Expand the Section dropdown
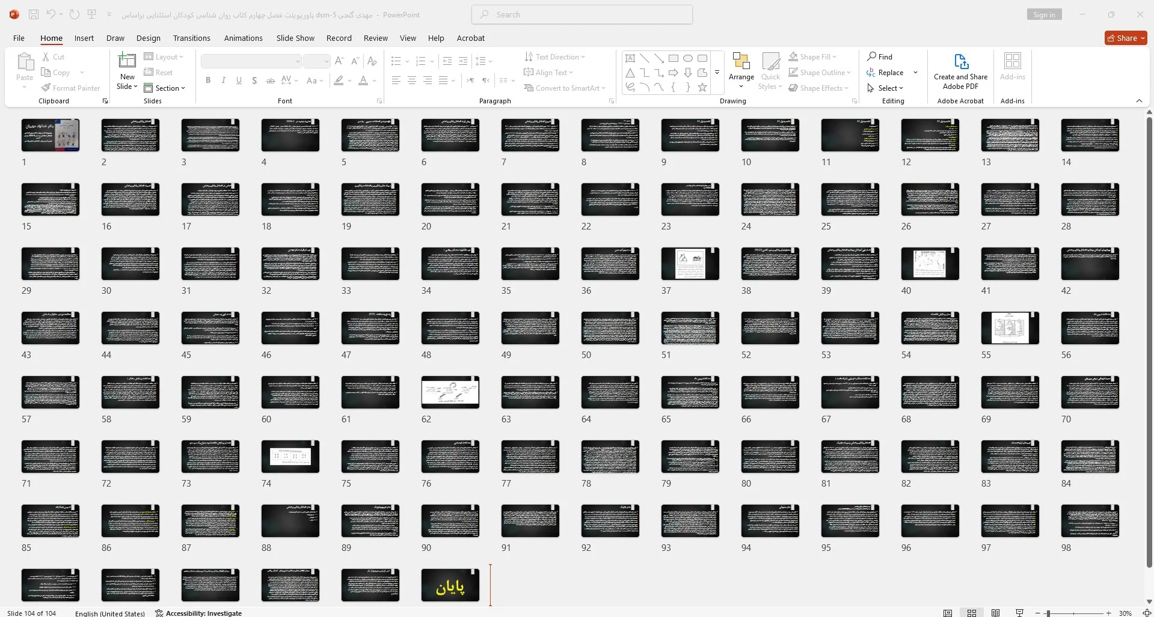The height and width of the screenshot is (617, 1154). click(x=164, y=88)
